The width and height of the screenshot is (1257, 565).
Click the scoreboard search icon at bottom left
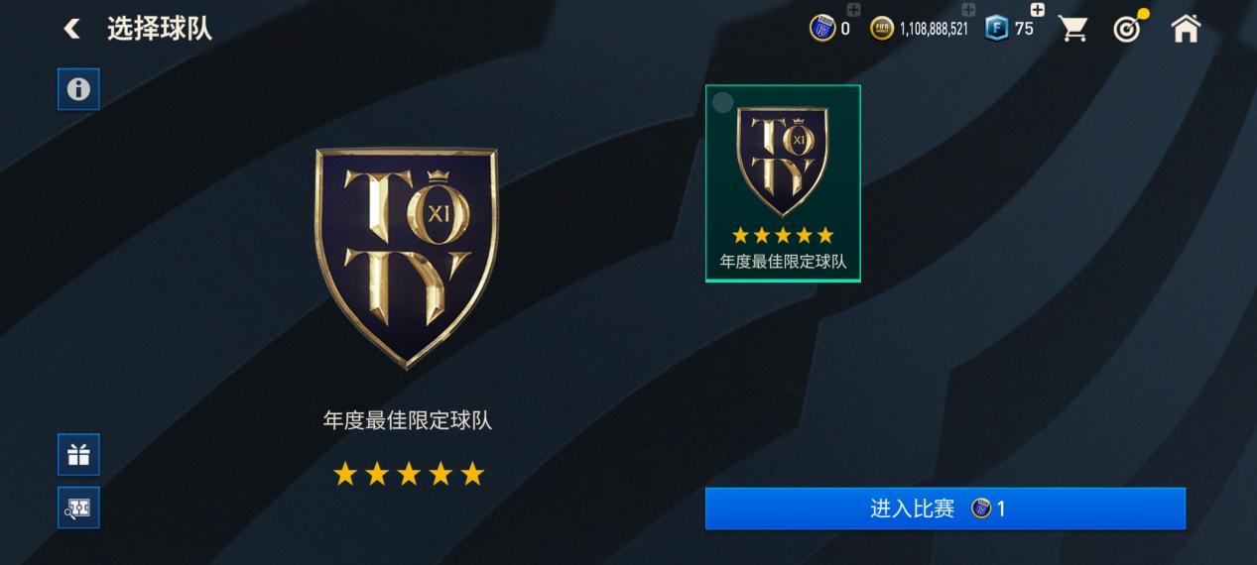[x=78, y=508]
